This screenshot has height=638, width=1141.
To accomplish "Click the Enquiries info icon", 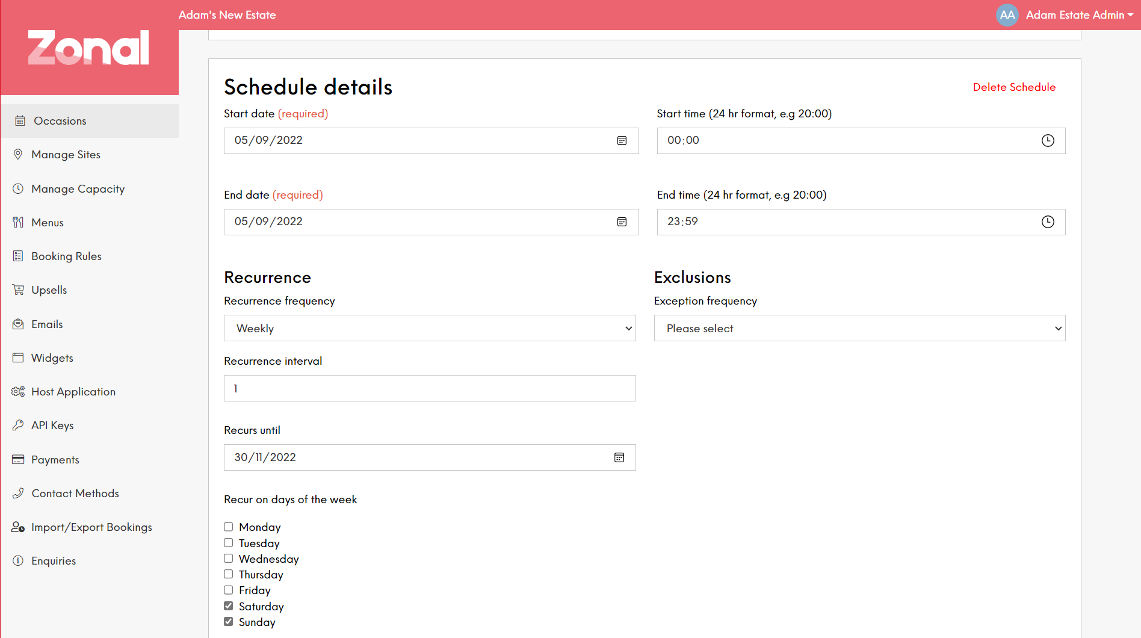I will [x=18, y=561].
